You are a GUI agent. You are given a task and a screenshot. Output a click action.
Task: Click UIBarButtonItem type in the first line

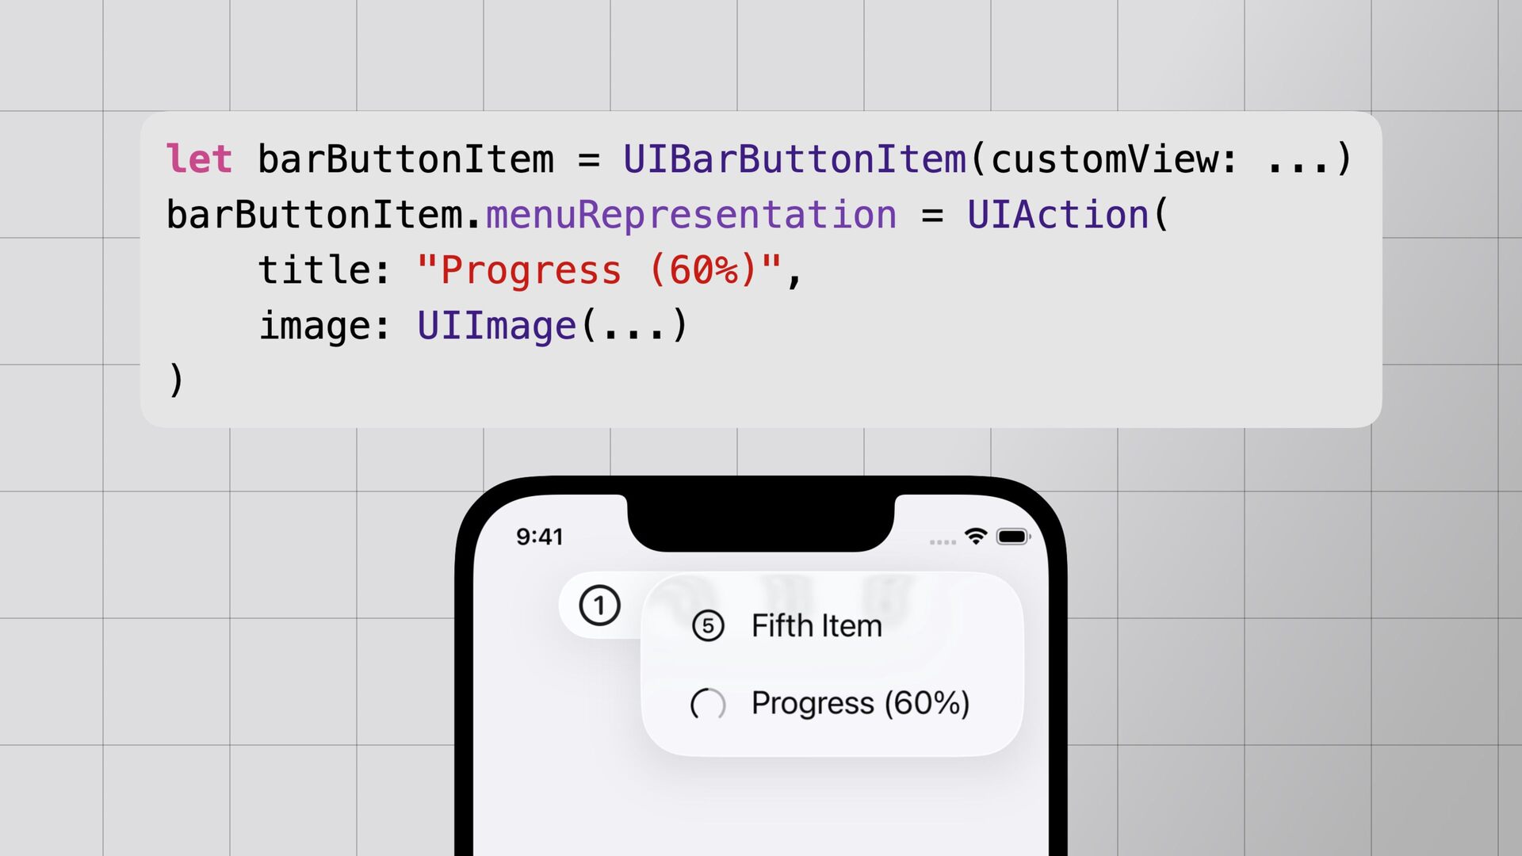(794, 159)
